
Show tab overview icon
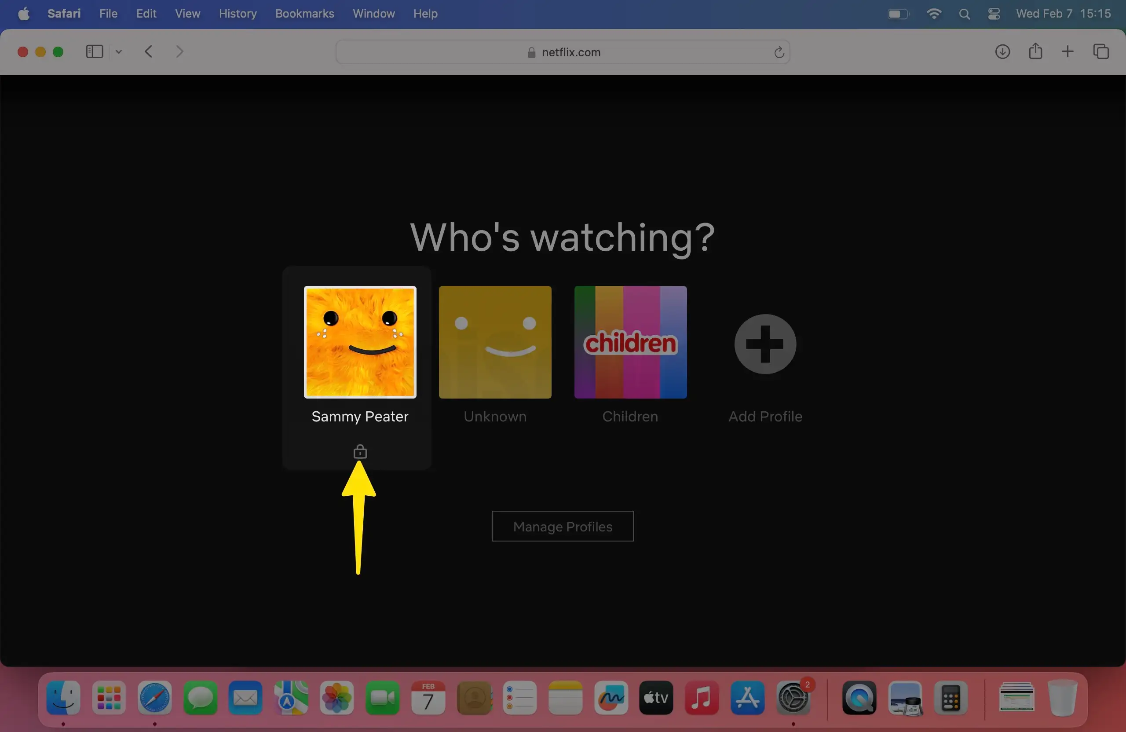1101,51
